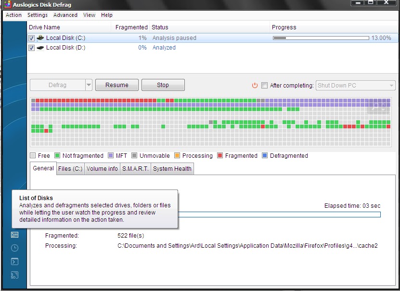Open the Action menu
This screenshot has width=400, height=291.
pos(13,15)
